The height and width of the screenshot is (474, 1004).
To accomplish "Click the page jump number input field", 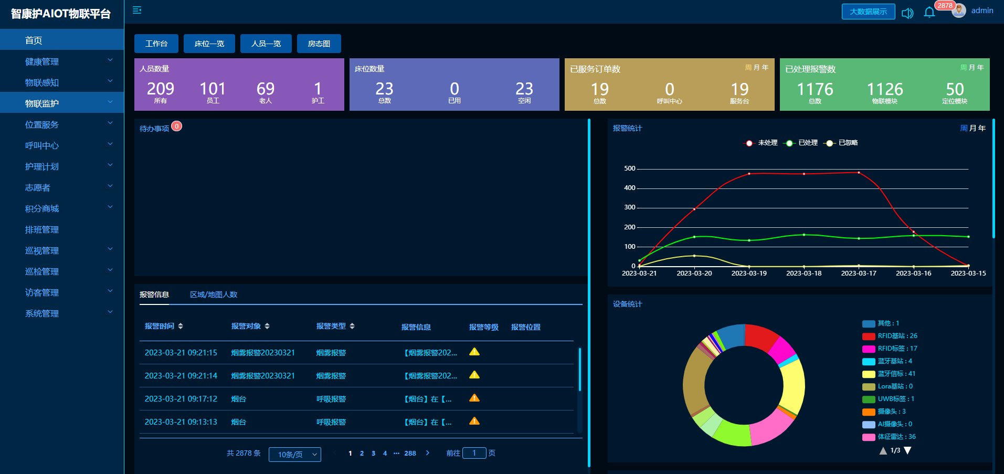I will click(x=474, y=453).
